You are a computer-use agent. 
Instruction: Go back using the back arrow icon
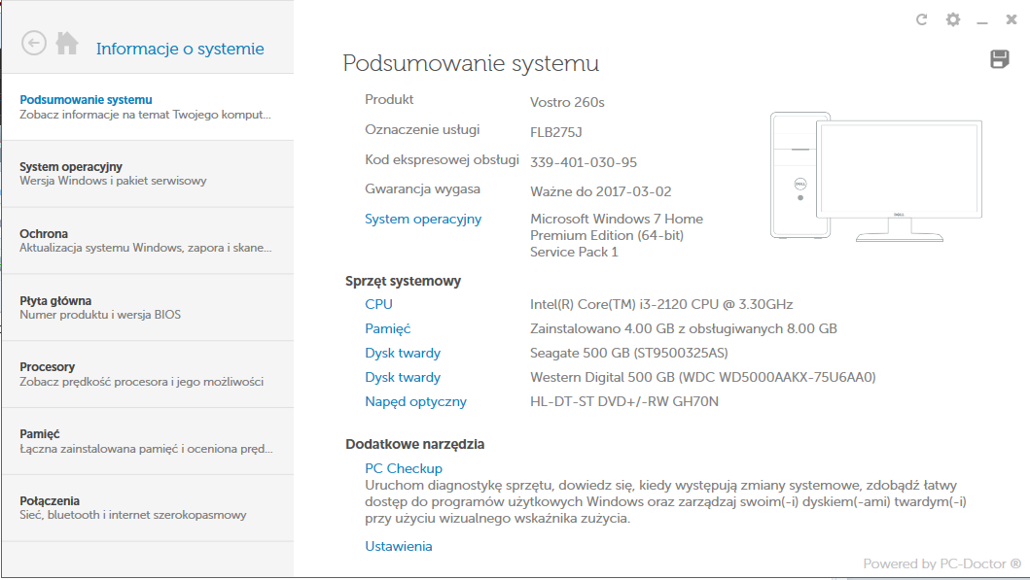pyautogui.click(x=33, y=44)
